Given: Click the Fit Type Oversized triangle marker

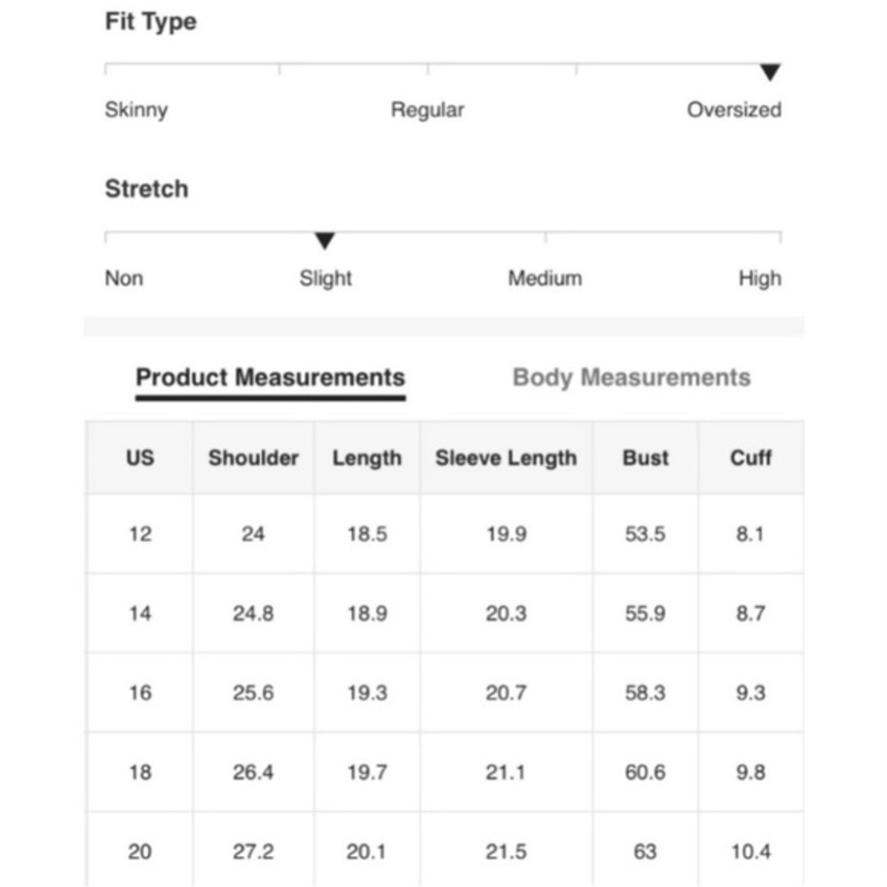Looking at the screenshot, I should pyautogui.click(x=770, y=73).
